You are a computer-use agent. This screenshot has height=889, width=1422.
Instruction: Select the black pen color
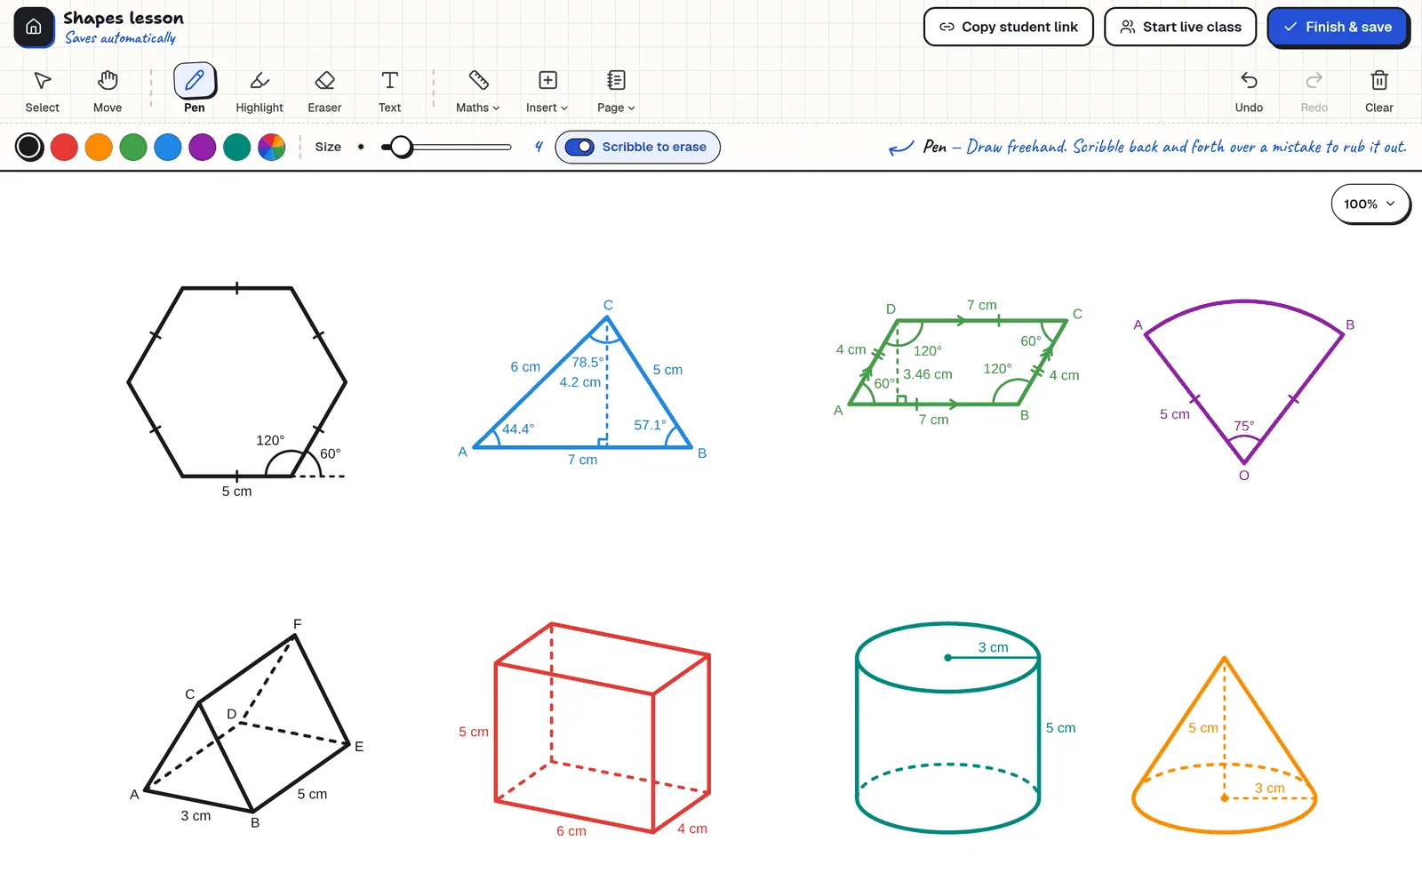click(29, 147)
